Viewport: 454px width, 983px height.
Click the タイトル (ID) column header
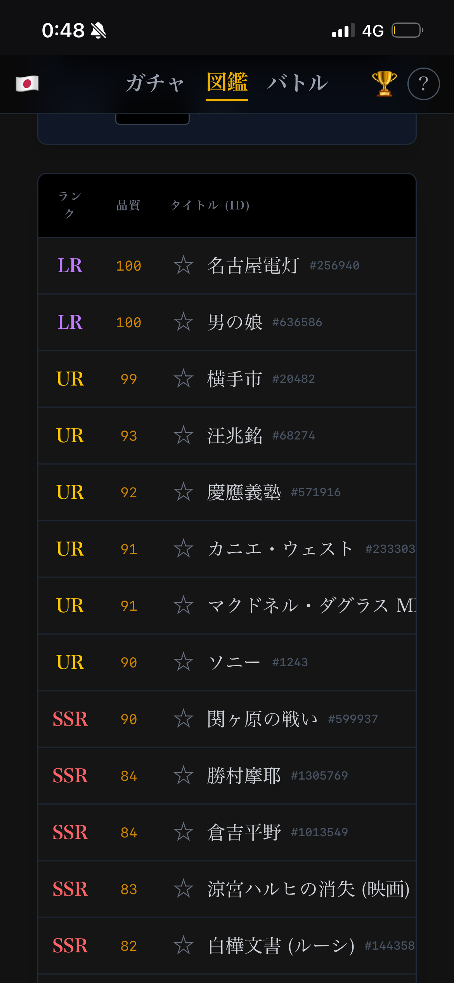(210, 205)
